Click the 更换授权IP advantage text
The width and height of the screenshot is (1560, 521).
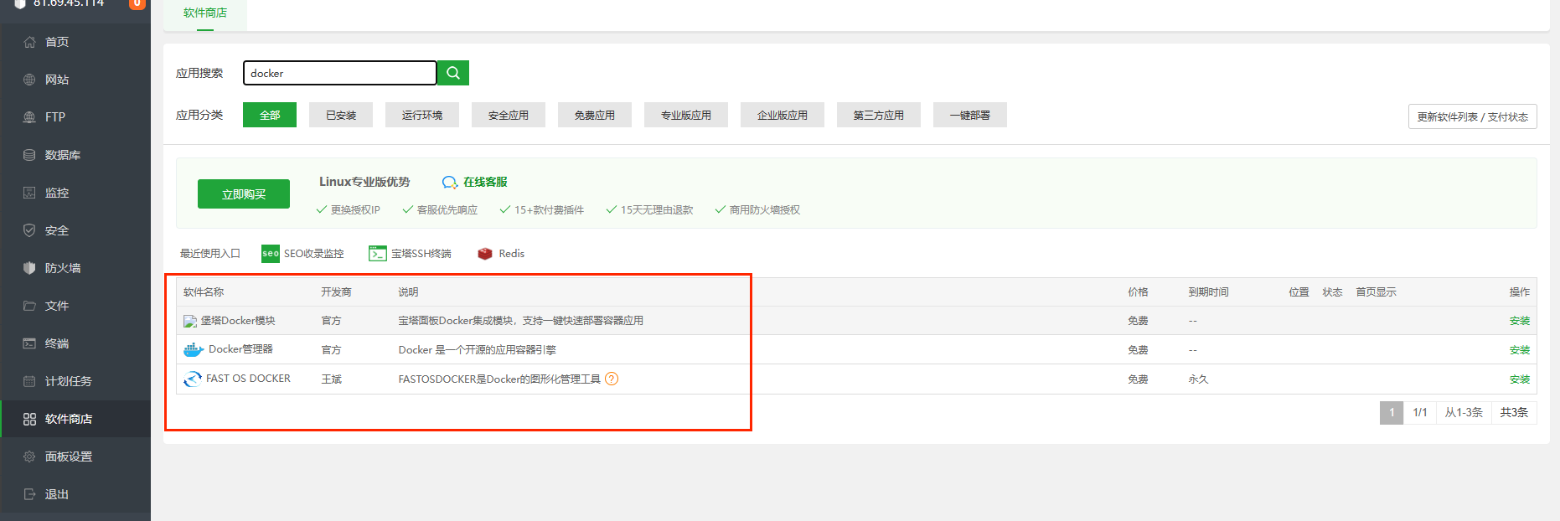(355, 210)
